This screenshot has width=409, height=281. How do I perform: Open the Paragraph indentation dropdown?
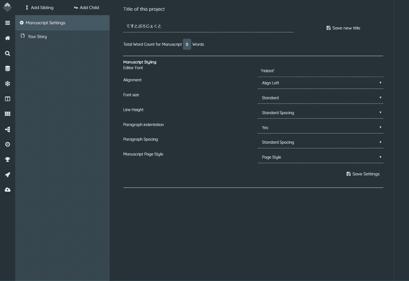[x=320, y=127]
